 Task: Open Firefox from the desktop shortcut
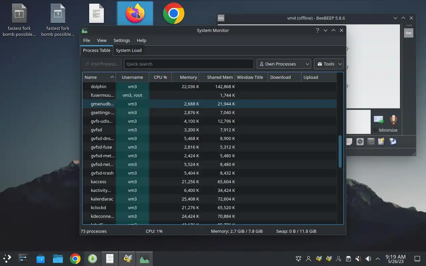(135, 13)
